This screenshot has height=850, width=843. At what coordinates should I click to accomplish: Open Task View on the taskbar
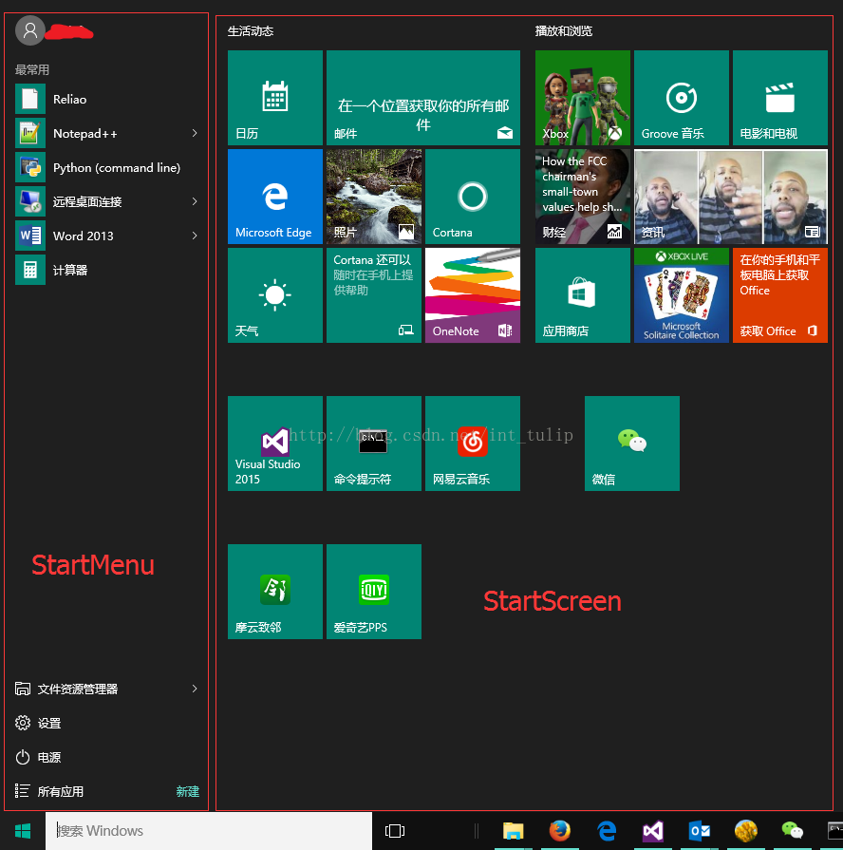click(x=394, y=830)
